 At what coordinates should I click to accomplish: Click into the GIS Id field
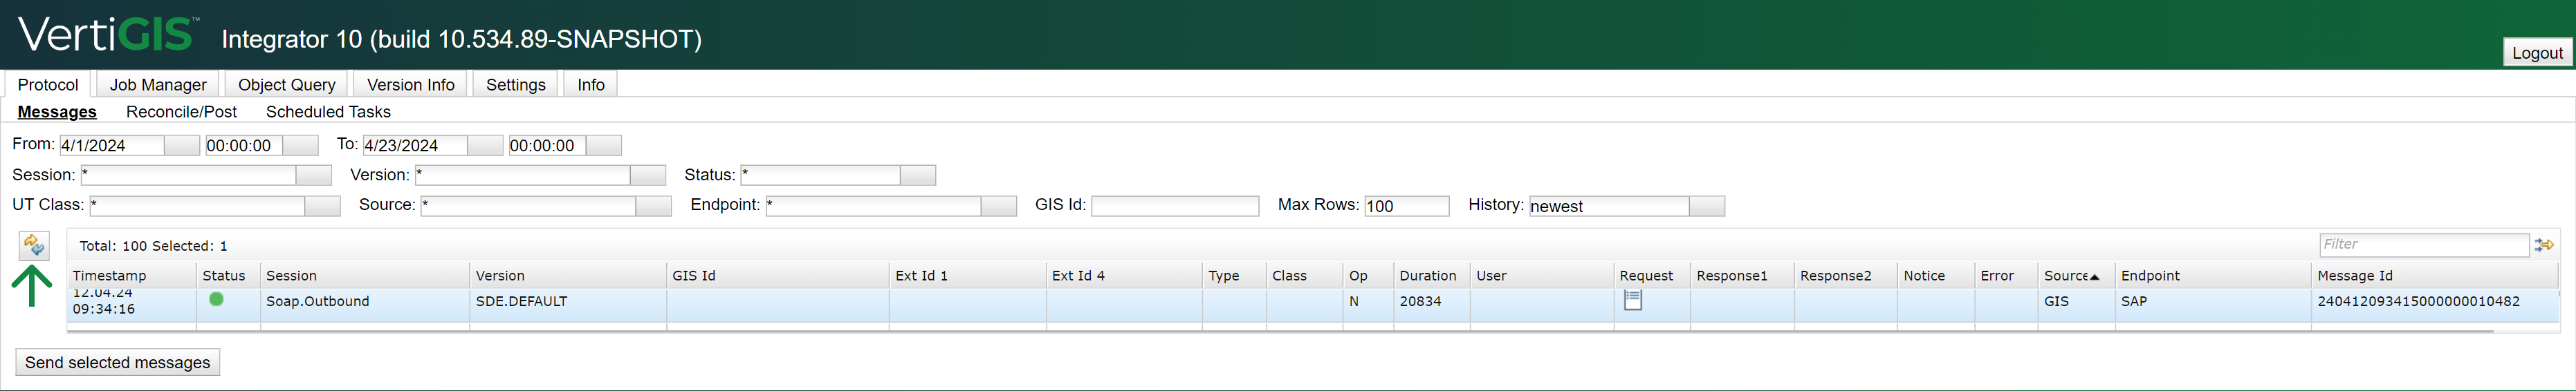point(1175,207)
